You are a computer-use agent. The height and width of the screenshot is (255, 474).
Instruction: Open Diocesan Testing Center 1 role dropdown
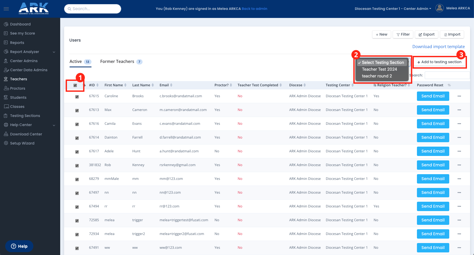[x=393, y=9]
